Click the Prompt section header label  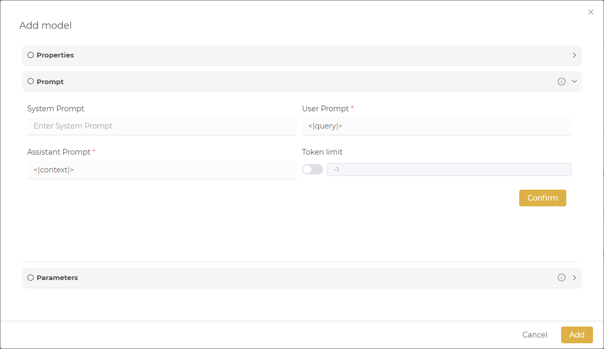click(x=50, y=82)
